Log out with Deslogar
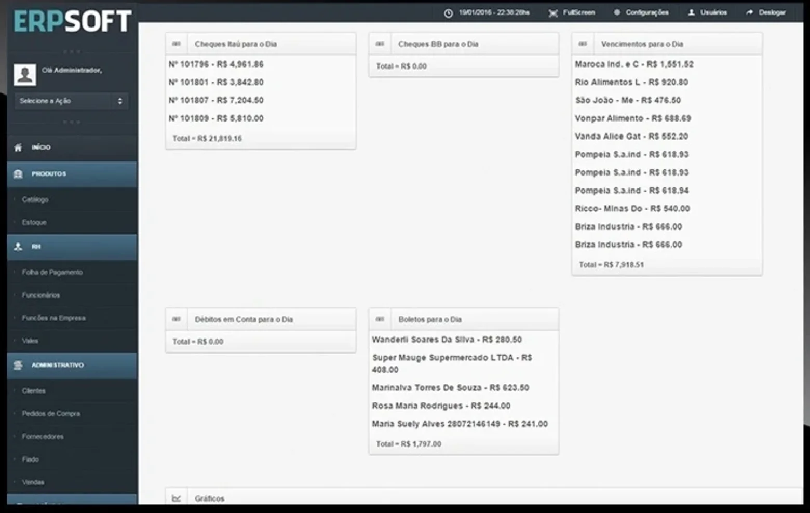The image size is (810, 513). 772,12
